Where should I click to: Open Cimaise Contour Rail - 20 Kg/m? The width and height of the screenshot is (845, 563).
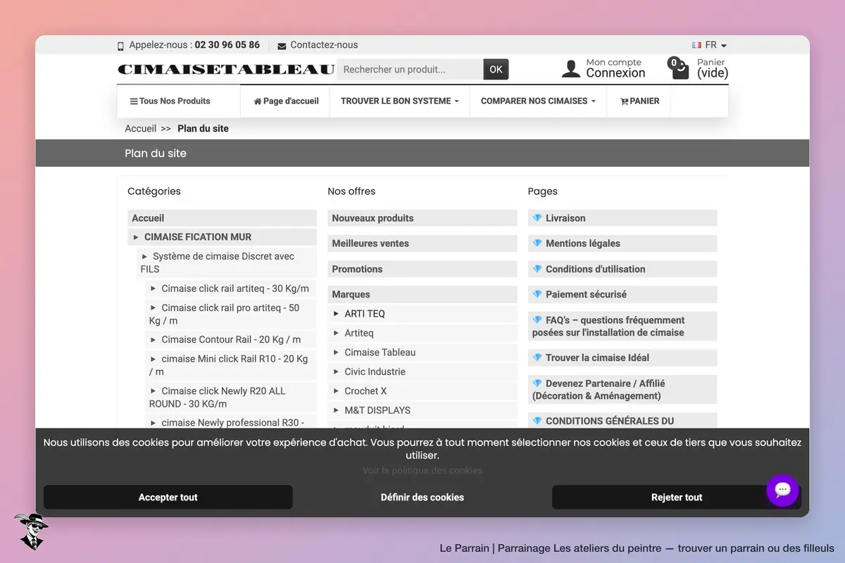231,339
